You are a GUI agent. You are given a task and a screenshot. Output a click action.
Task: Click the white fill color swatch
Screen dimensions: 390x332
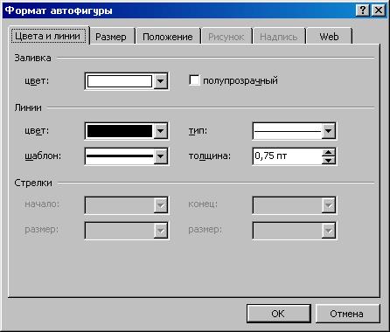click(120, 81)
